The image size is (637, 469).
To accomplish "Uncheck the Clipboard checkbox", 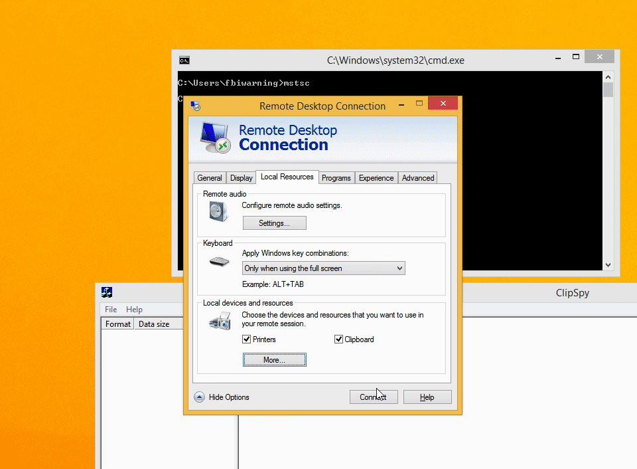I will click(338, 339).
